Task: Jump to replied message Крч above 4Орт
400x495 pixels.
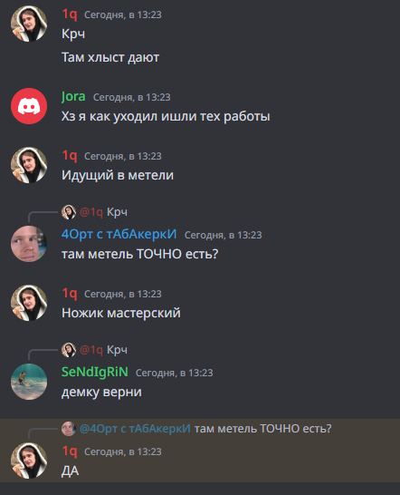Action: [x=117, y=212]
